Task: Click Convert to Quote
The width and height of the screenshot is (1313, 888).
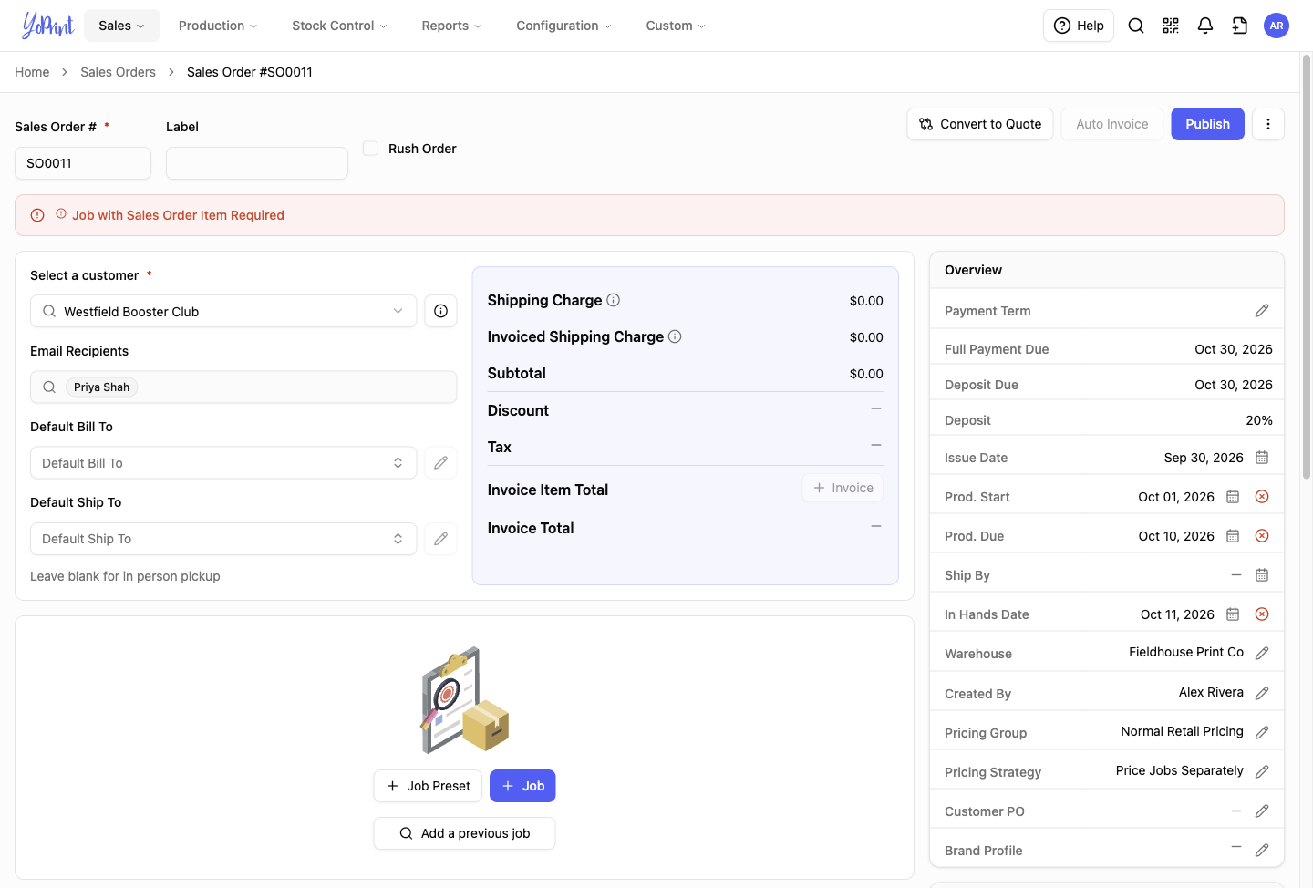Action: tap(980, 124)
